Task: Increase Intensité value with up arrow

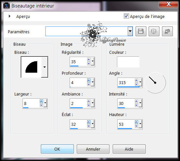Action: (x=136, y=101)
